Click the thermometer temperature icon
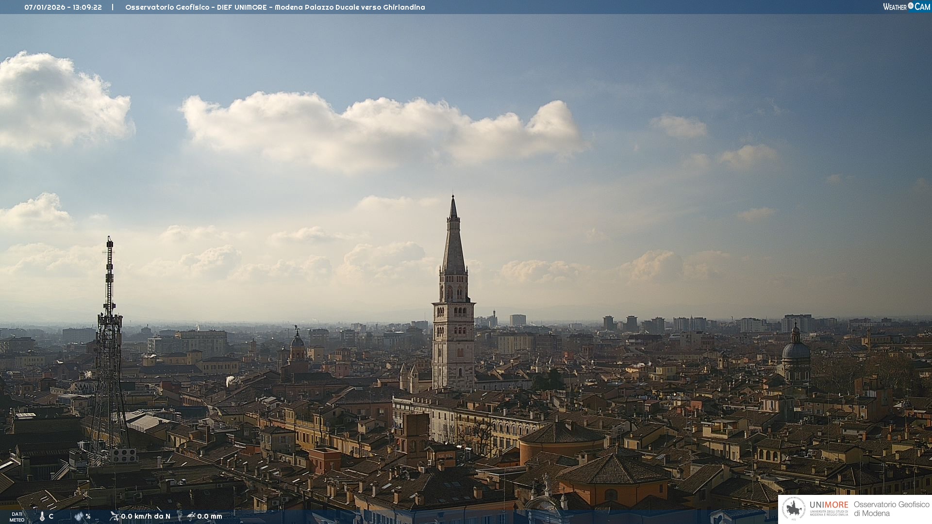The width and height of the screenshot is (932, 524). pyautogui.click(x=42, y=516)
